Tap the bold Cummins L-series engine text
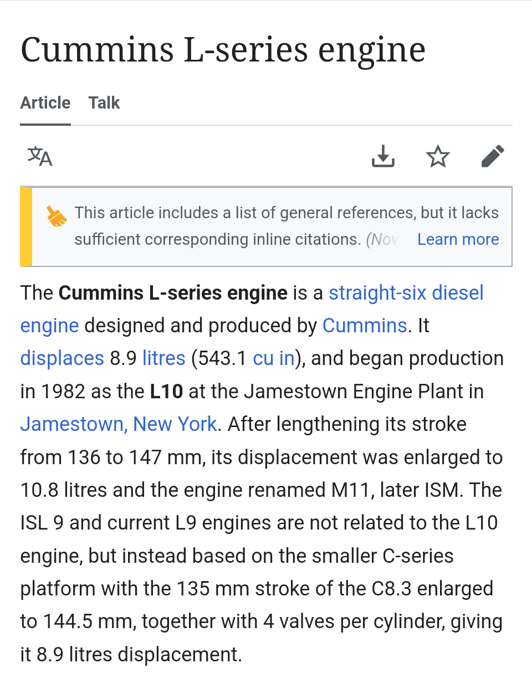The image size is (532, 678). point(173,293)
